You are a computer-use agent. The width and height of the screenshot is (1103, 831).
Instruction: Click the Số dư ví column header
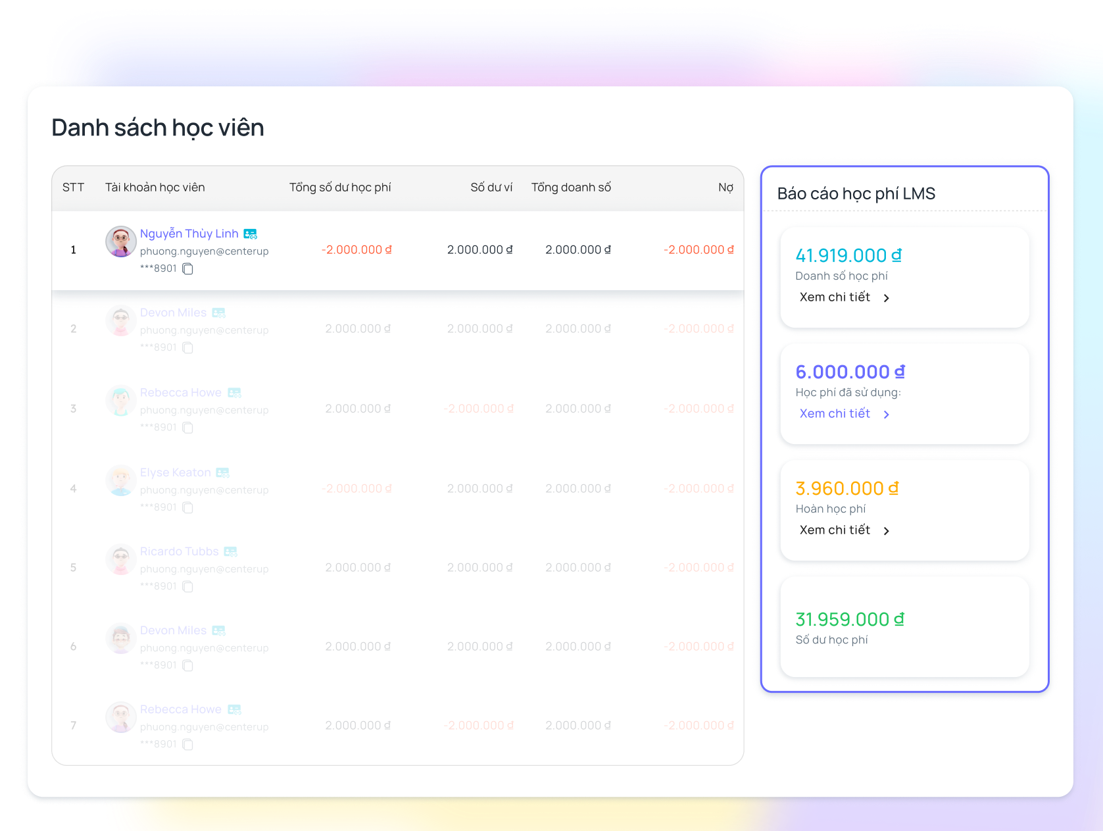pos(491,188)
